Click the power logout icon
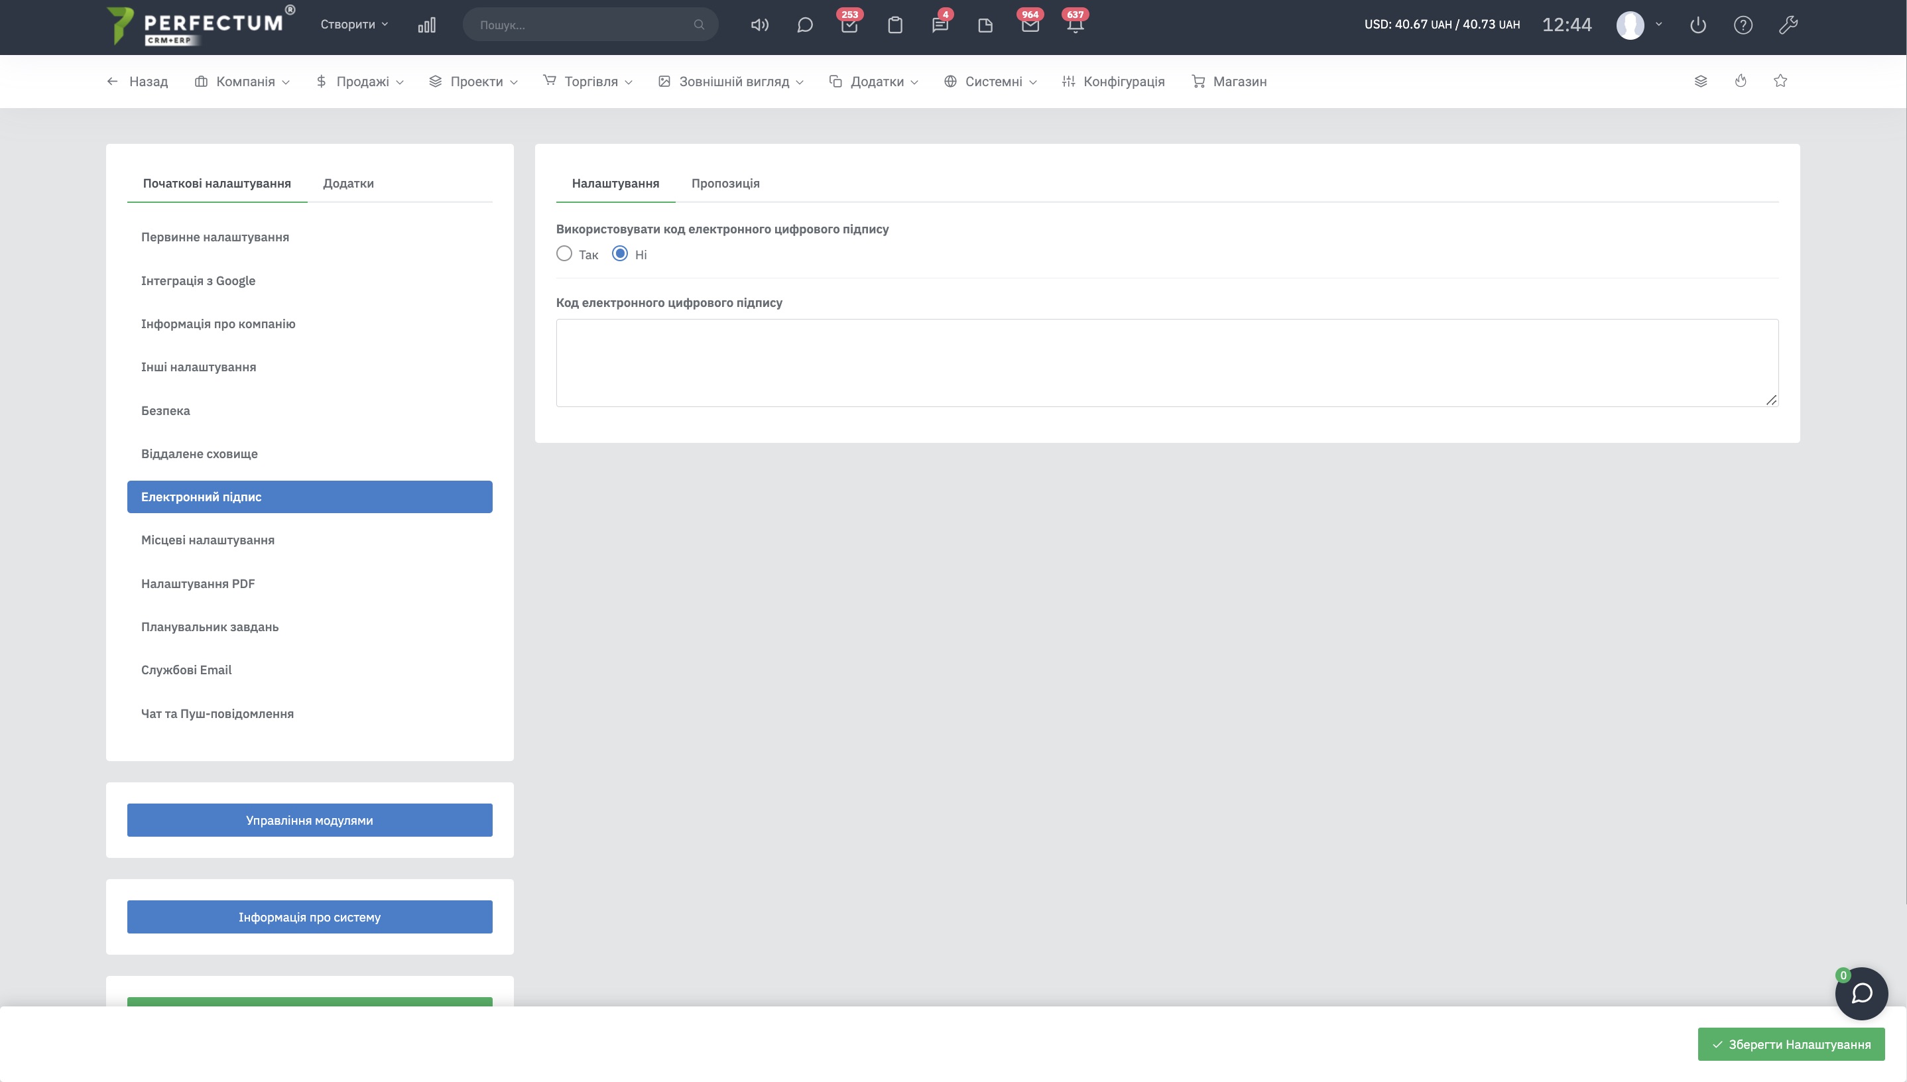 tap(1697, 25)
